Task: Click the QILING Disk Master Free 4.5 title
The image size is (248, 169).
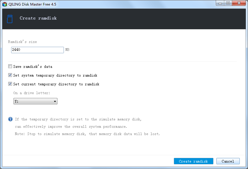Action: (32, 4)
